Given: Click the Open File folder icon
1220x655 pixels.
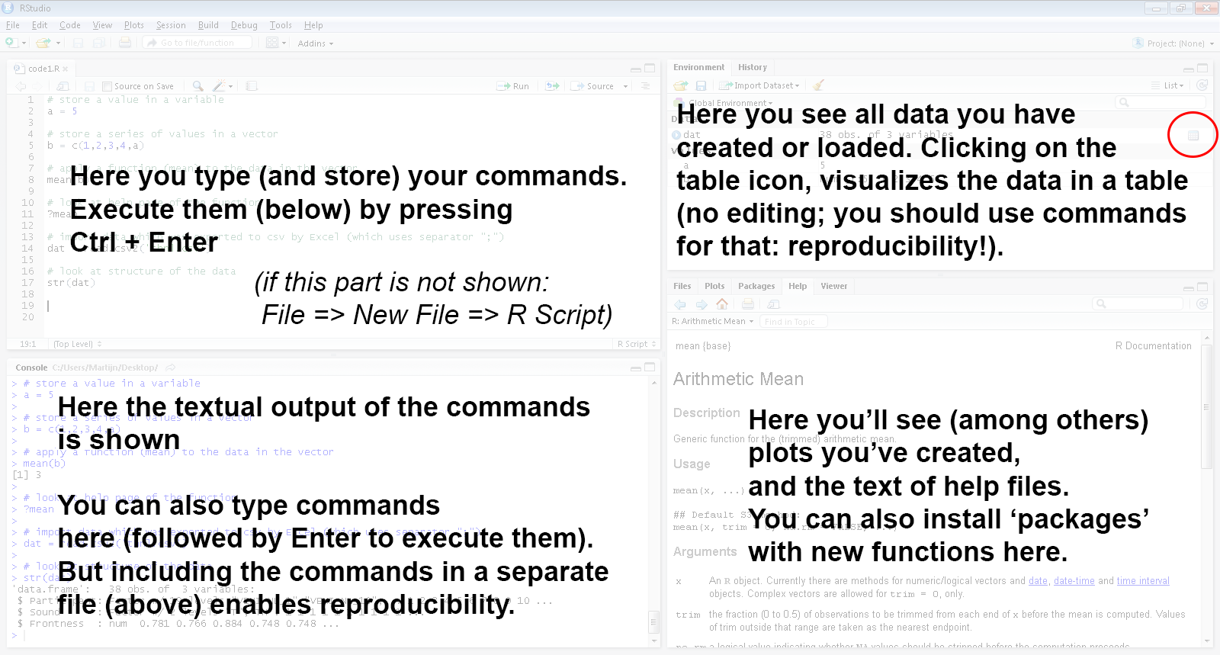Looking at the screenshot, I should click(x=43, y=43).
